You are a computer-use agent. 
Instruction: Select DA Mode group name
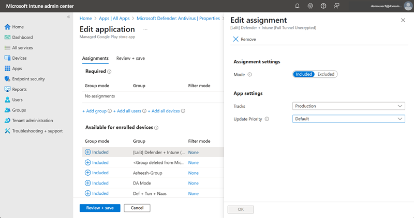142,183
